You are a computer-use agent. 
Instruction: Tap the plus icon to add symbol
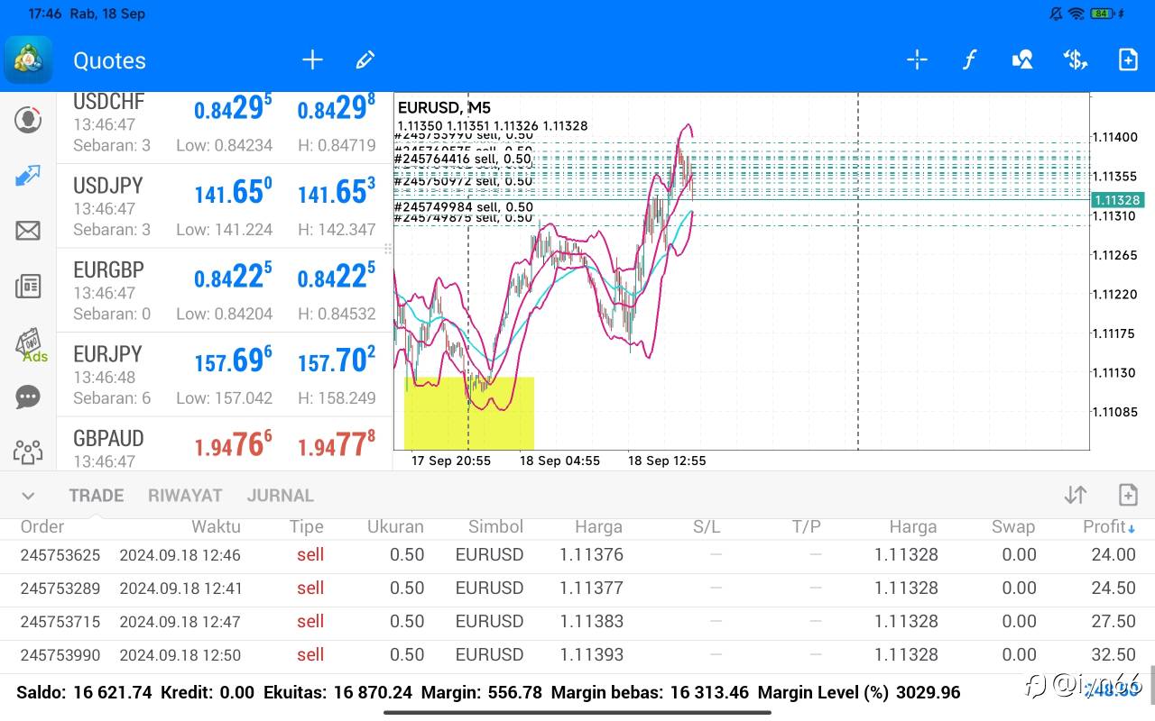tap(312, 60)
